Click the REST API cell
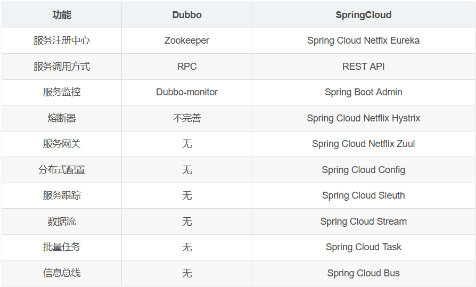Image resolution: width=476 pixels, height=287 pixels. (x=363, y=67)
